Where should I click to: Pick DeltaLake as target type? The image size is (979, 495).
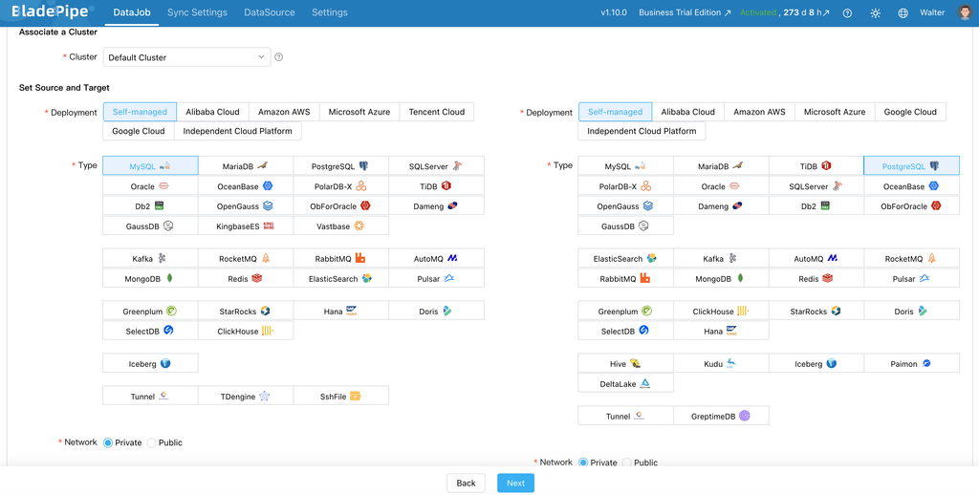pyautogui.click(x=625, y=383)
